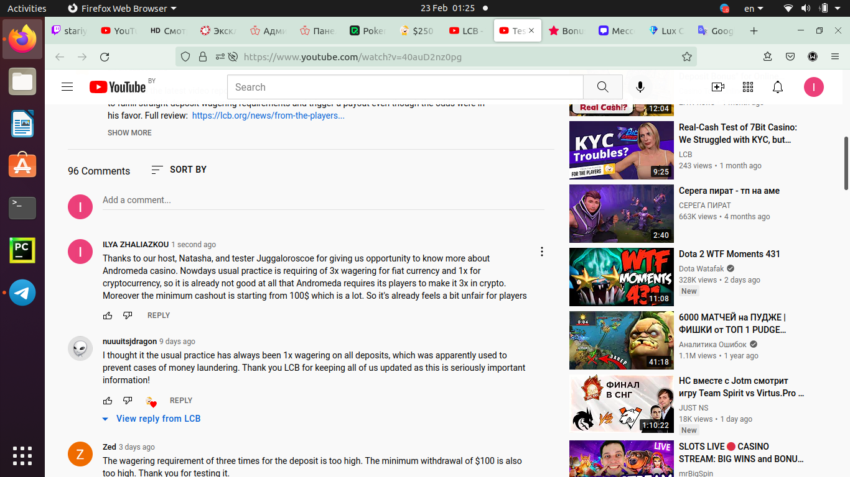Switch to the YouTube tab labeled 'YouT'
Image resolution: width=850 pixels, height=477 pixels.
tap(118, 31)
